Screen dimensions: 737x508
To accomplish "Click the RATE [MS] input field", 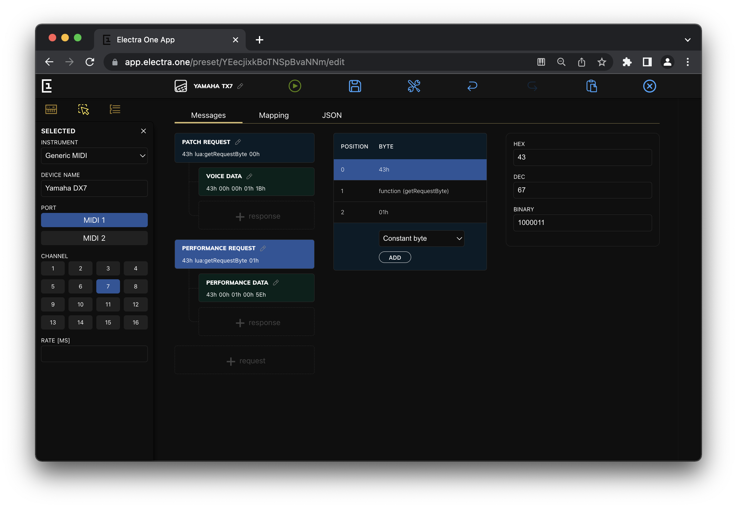I will click(94, 354).
